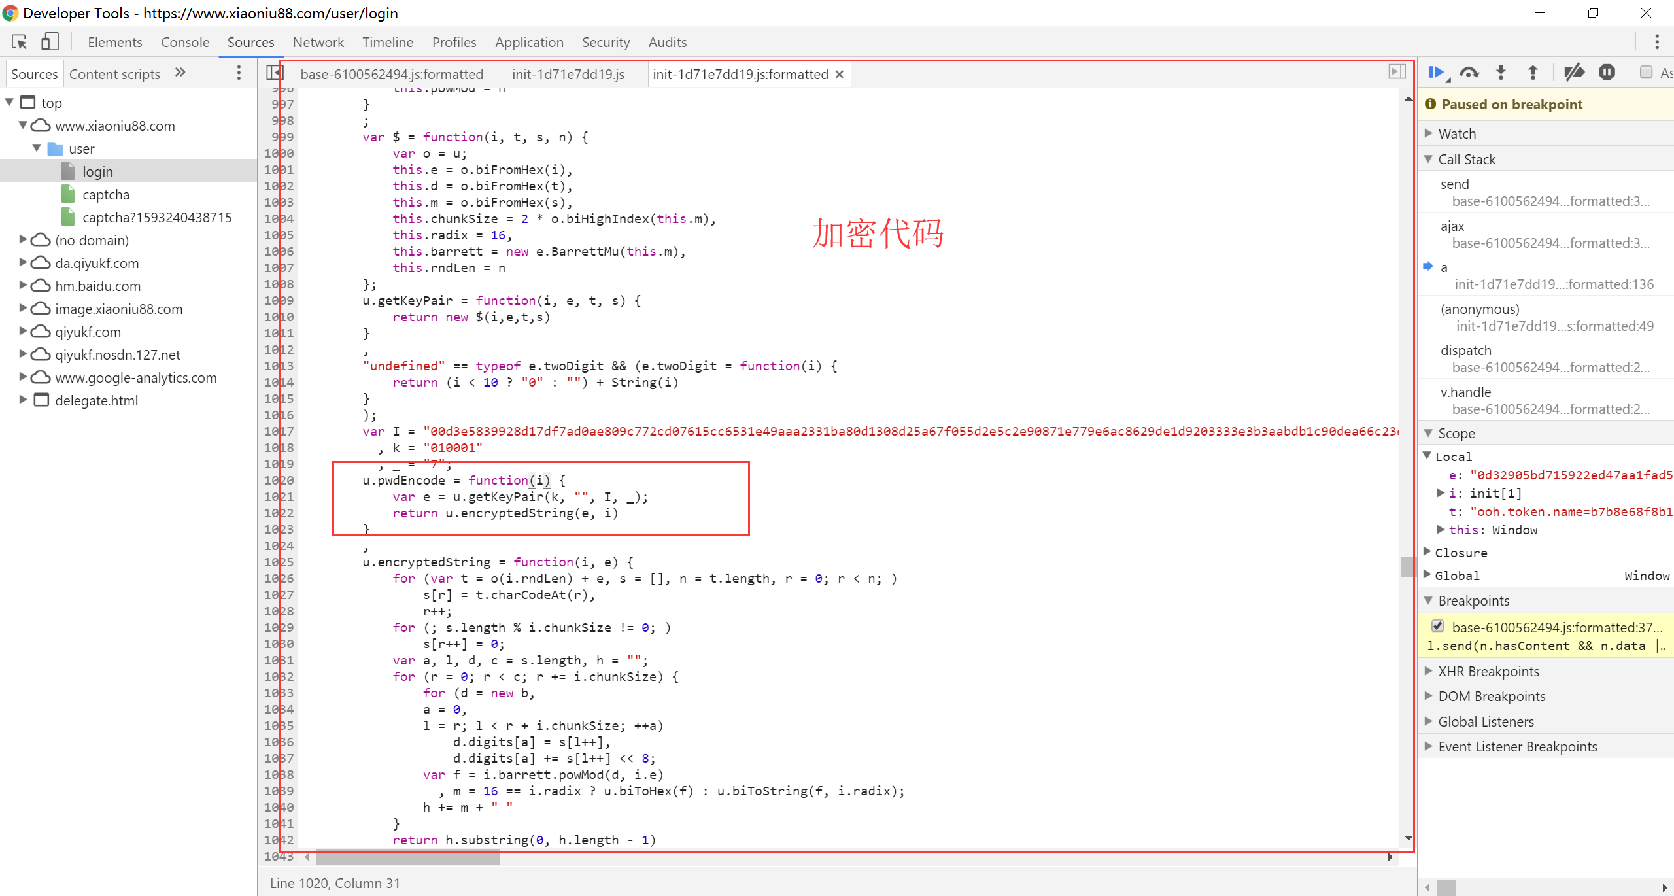Expand da.qiyukf.com domain in tree
This screenshot has height=896, width=1674.
click(23, 263)
